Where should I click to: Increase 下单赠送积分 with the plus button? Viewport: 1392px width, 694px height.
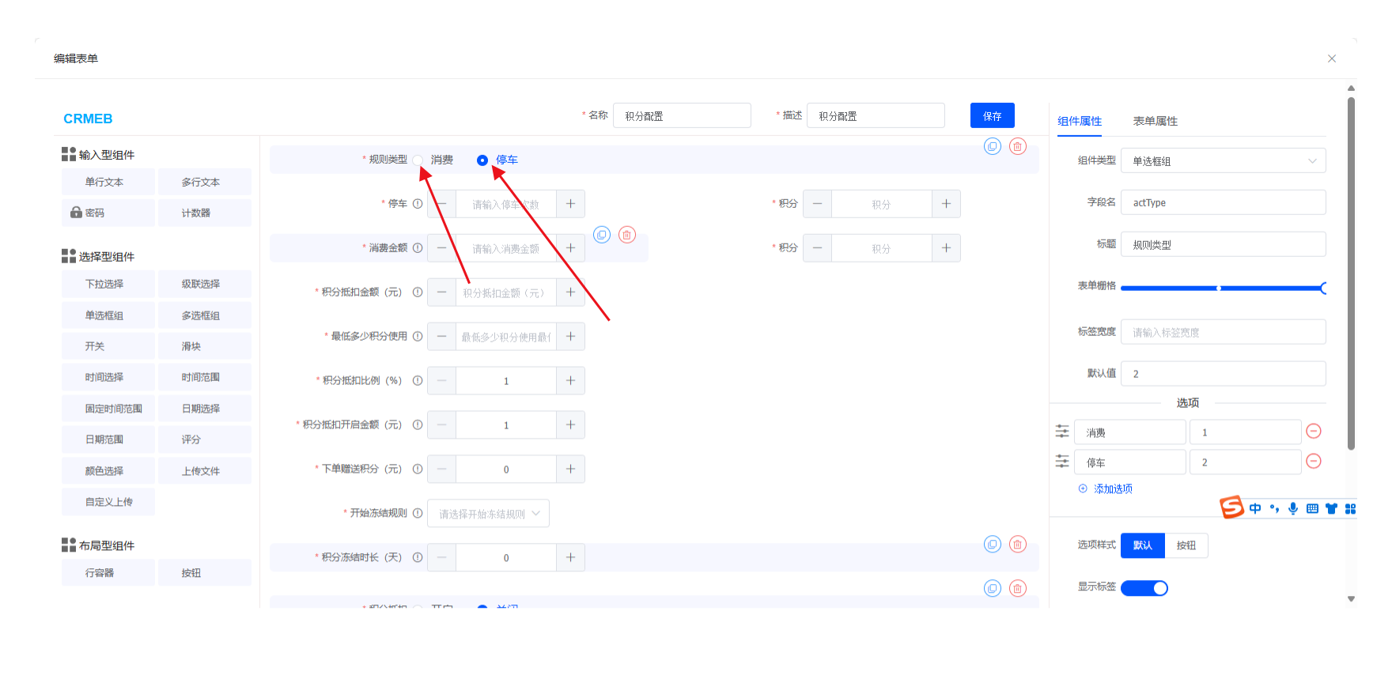(570, 470)
